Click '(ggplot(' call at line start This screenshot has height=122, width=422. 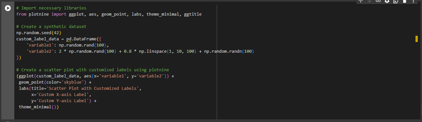(x=26, y=76)
